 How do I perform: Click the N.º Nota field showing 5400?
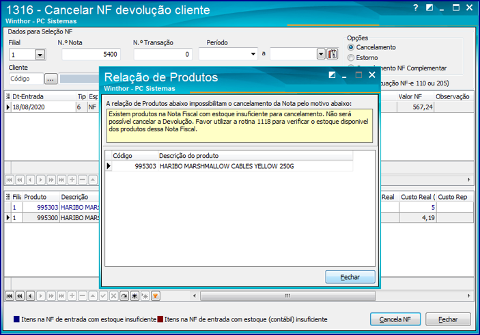(x=91, y=54)
